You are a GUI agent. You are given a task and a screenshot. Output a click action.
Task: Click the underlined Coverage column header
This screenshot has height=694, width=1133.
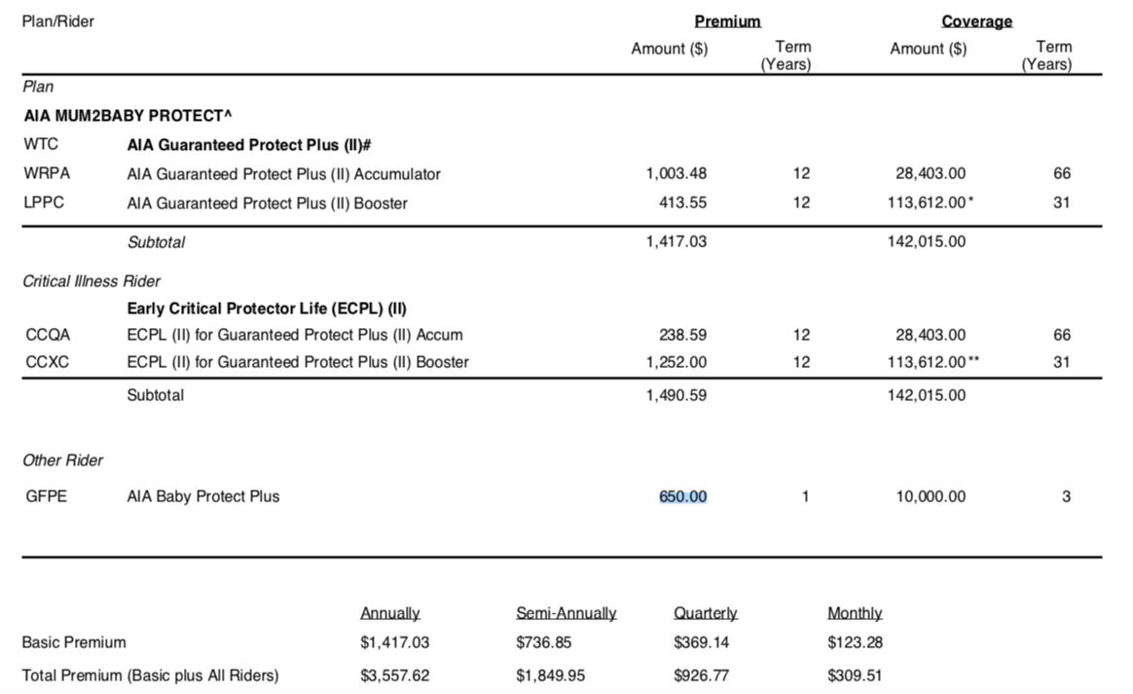(x=976, y=21)
